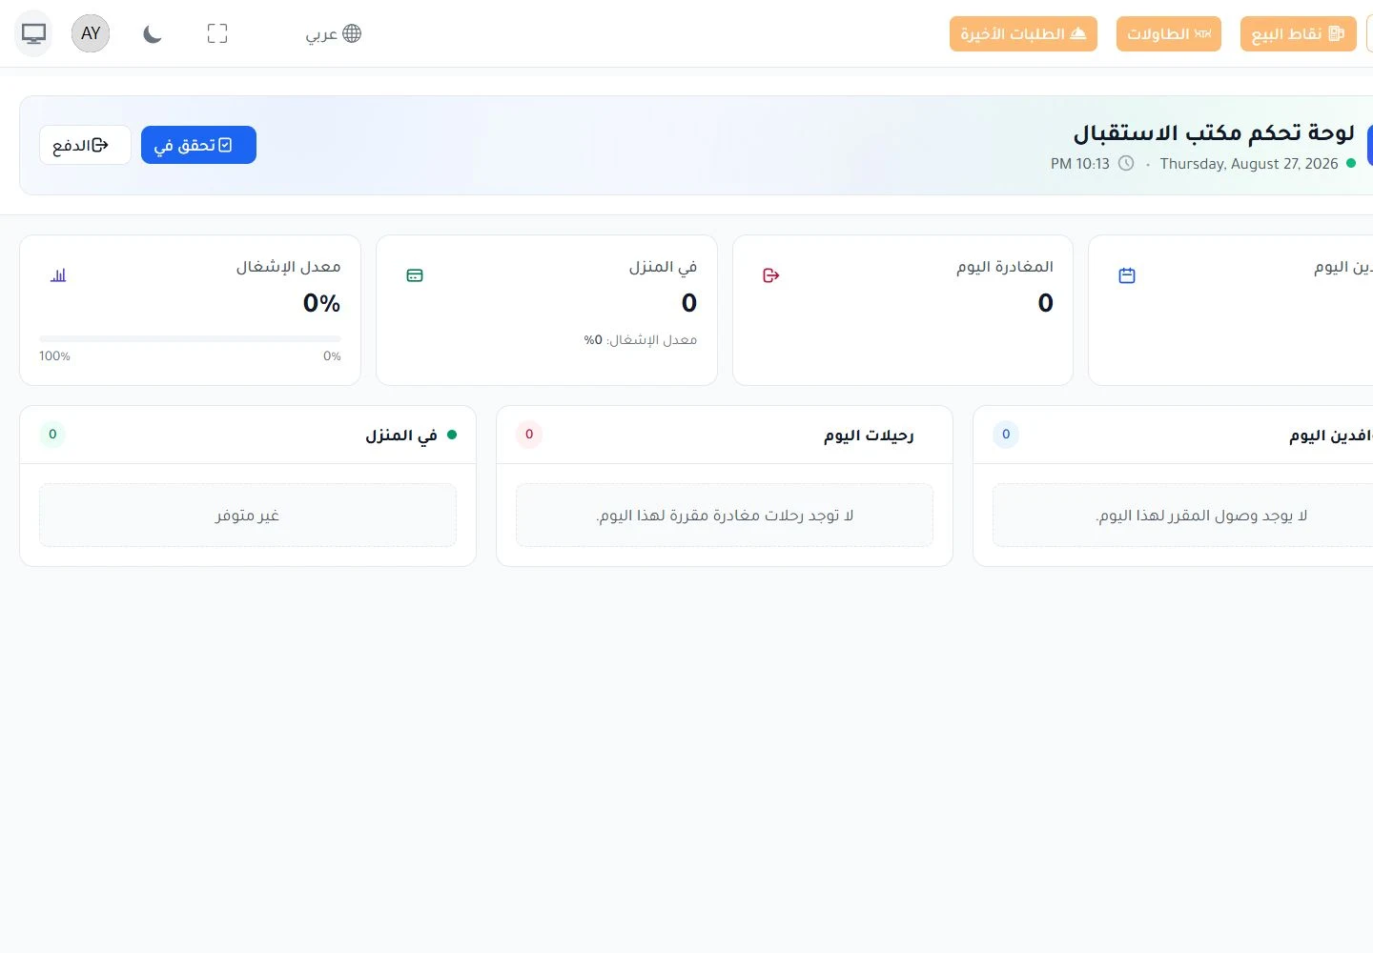Screen dimensions: 1373x953
Task: Click the المغادرة اليوم card title
Action: 1005,267
